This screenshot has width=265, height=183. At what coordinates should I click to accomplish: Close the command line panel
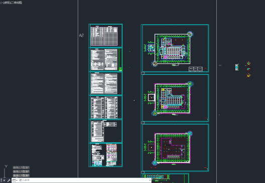4,180
